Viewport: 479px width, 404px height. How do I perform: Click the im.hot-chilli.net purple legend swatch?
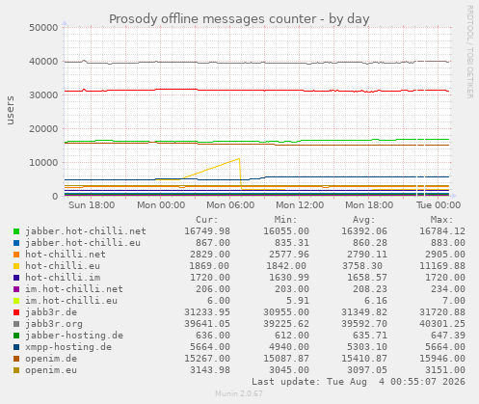click(16, 289)
